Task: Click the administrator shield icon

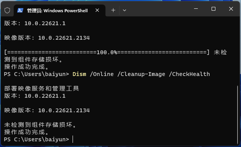Action: tap(7, 10)
